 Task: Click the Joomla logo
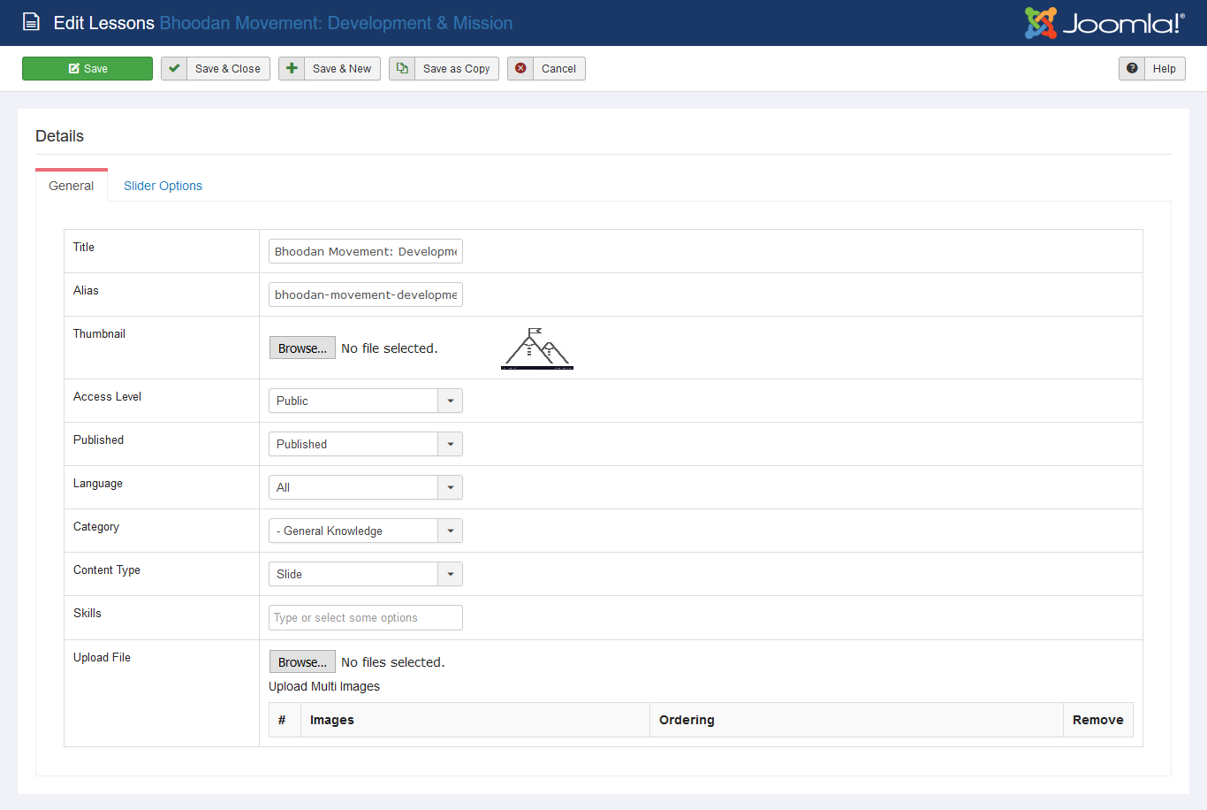1104,23
